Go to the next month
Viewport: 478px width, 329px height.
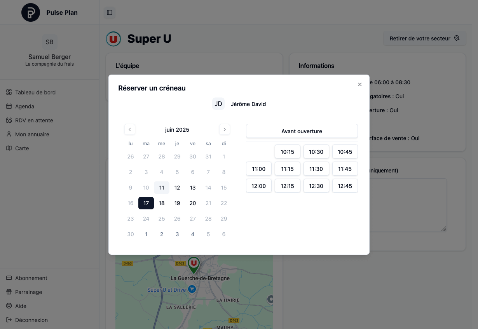pos(225,129)
